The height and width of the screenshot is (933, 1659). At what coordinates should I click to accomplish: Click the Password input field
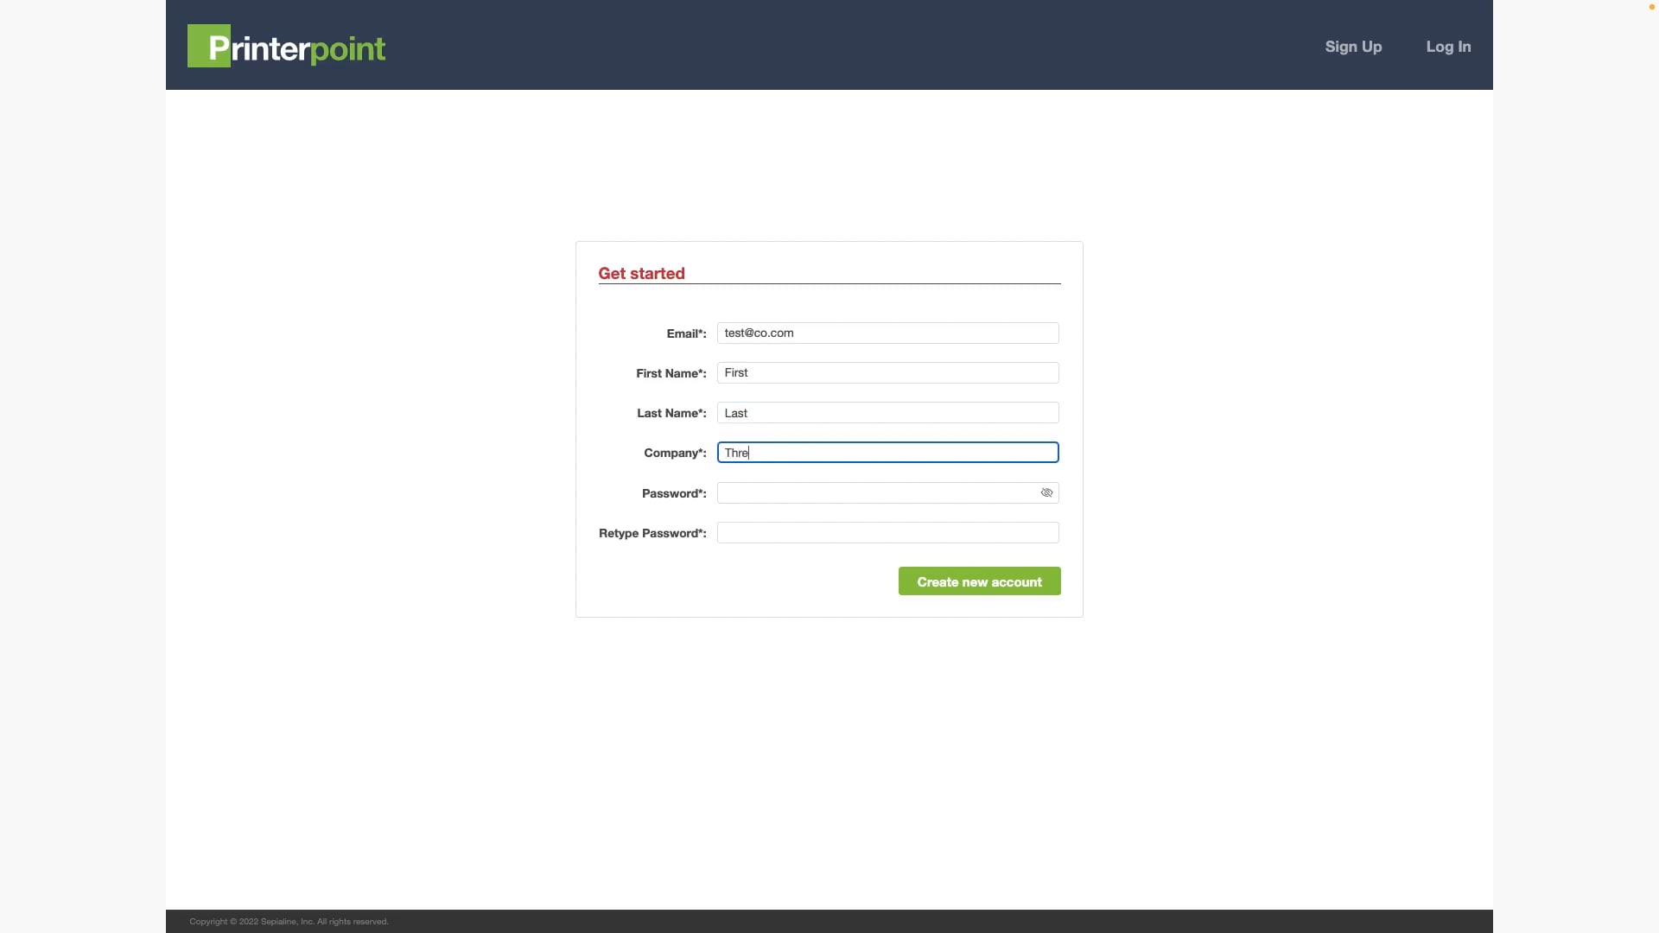click(873, 492)
